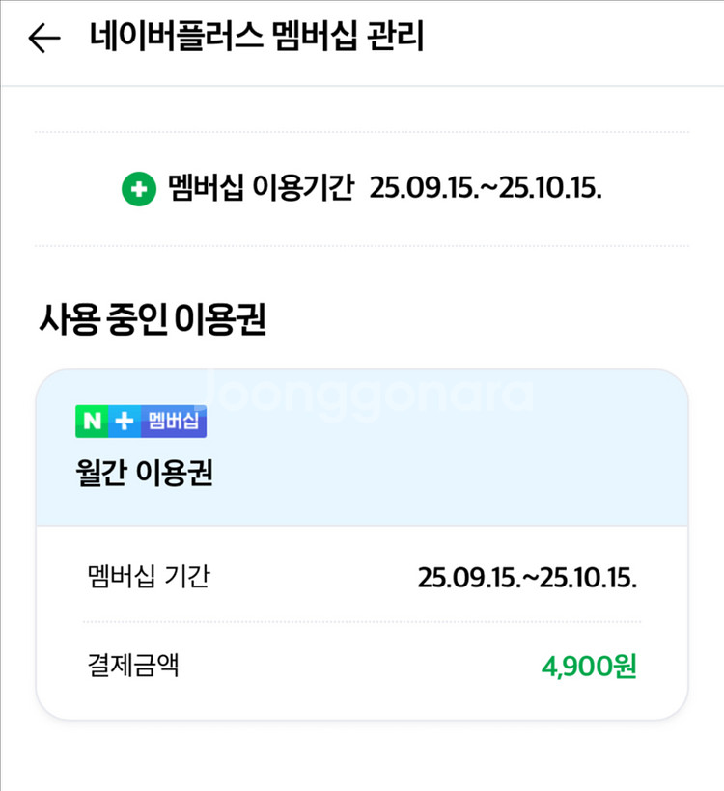The width and height of the screenshot is (724, 791).
Task: Click the dotted divider above 결제금액 row
Action: pos(361,622)
